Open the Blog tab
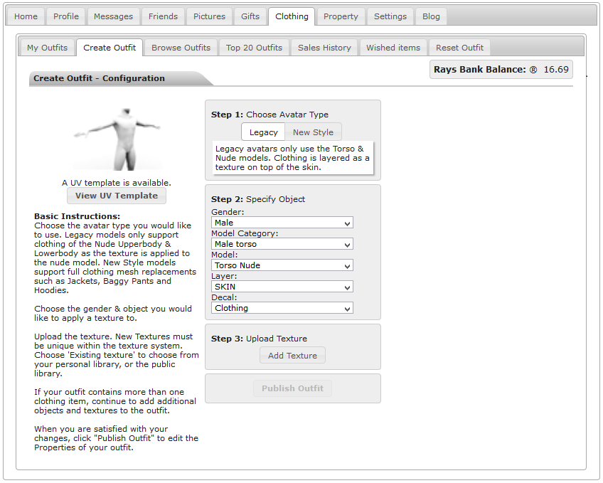Screen dimensions: 603x483 tap(431, 16)
